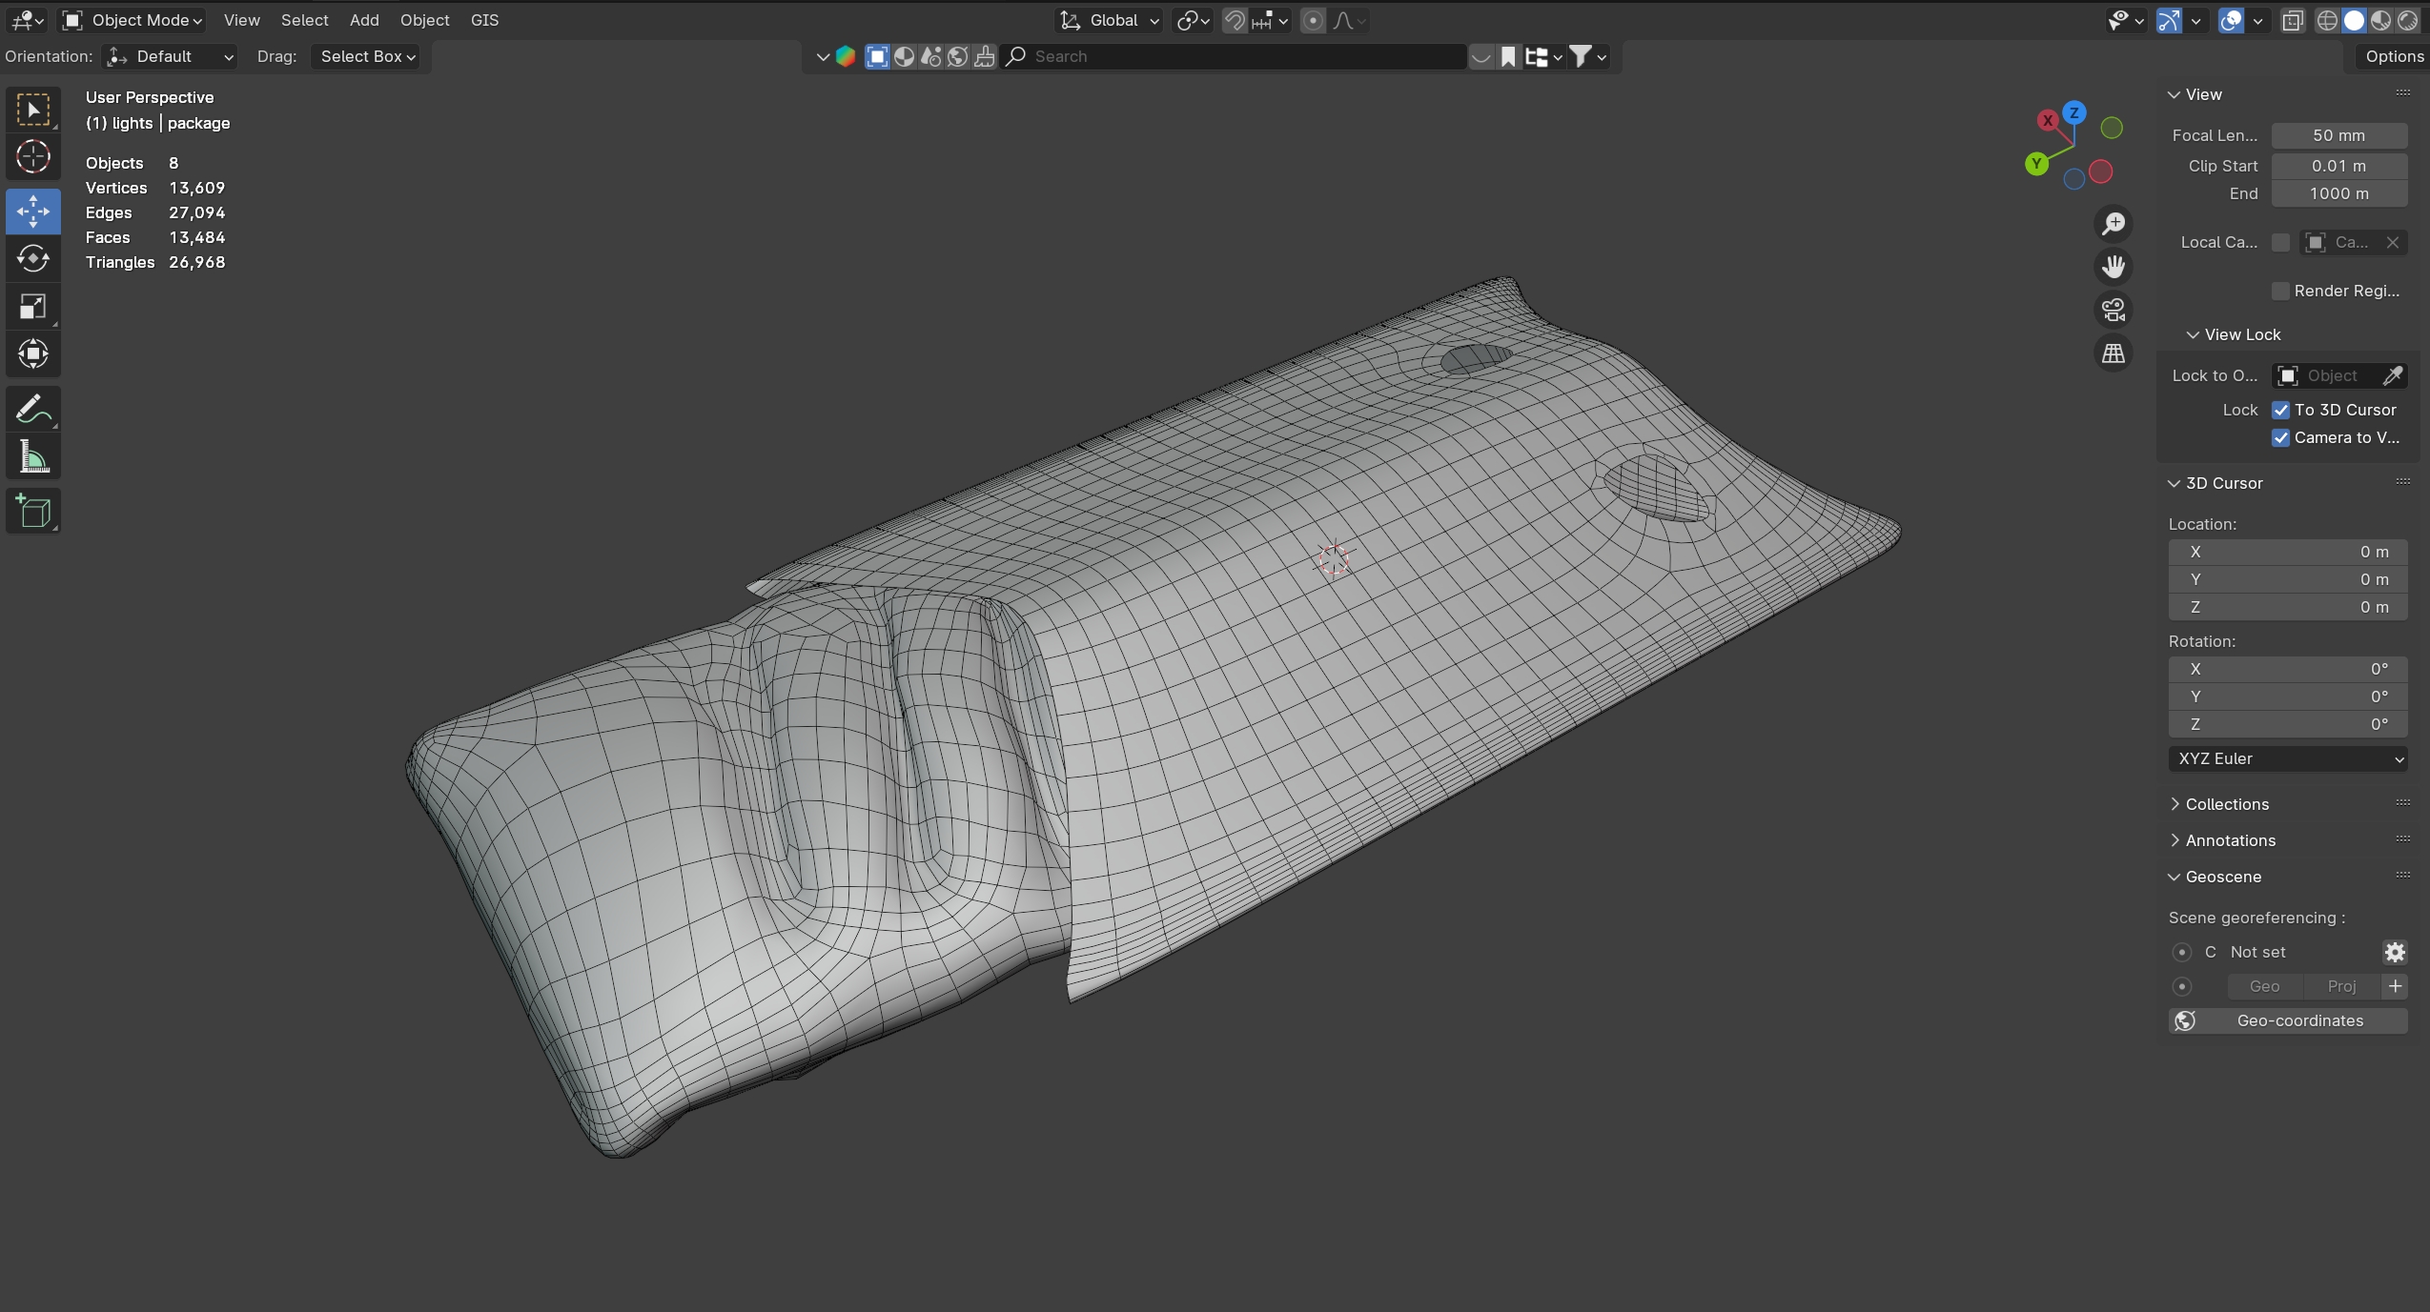This screenshot has width=2430, height=1312.
Task: Select the Scale tool
Action: (x=33, y=307)
